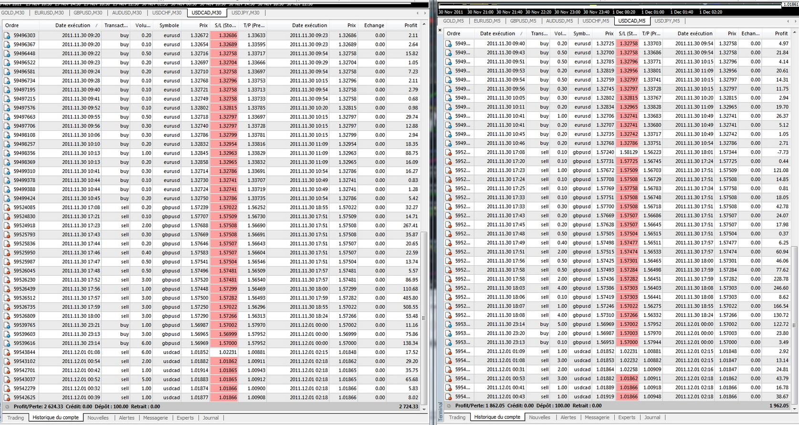
Task: Sort left table by Profit column header
Action: (410, 25)
